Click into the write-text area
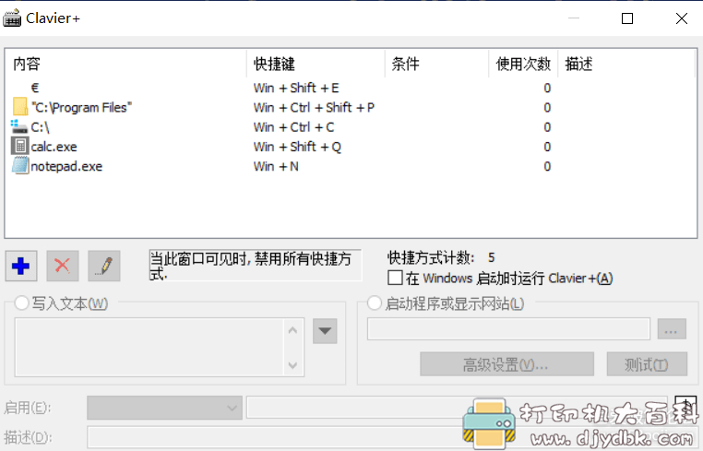703x451 pixels. (x=149, y=347)
